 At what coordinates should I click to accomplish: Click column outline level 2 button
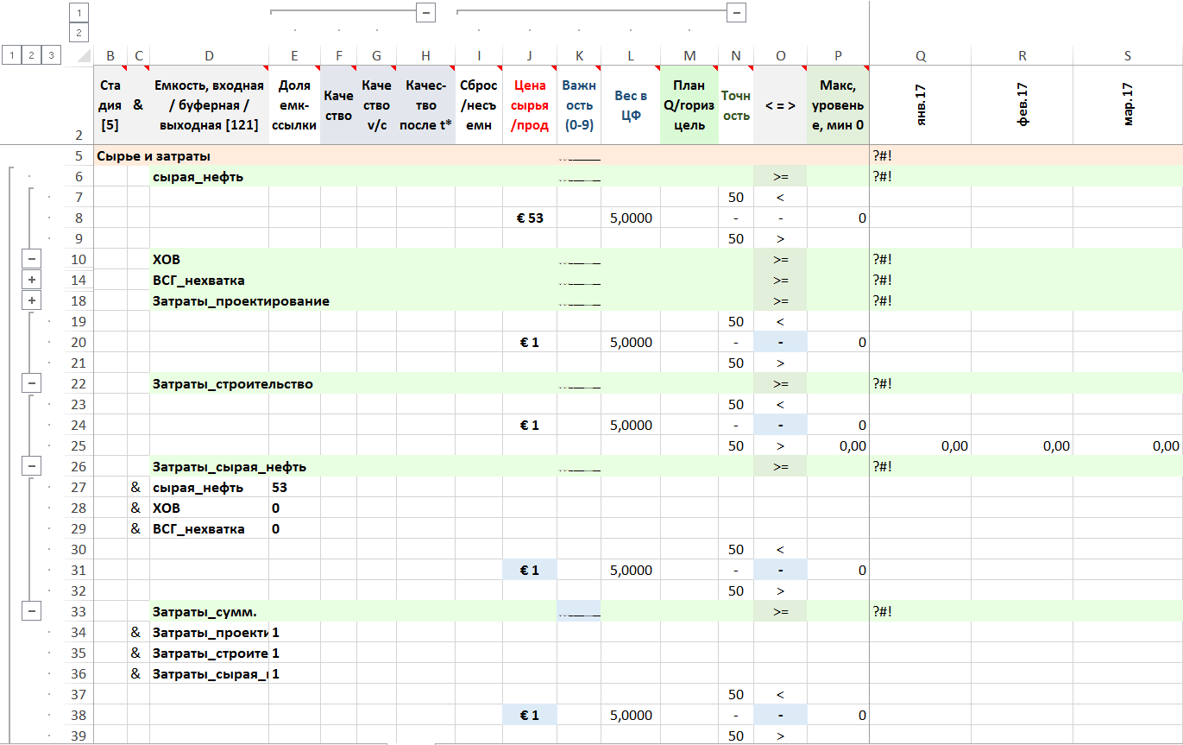tap(79, 33)
